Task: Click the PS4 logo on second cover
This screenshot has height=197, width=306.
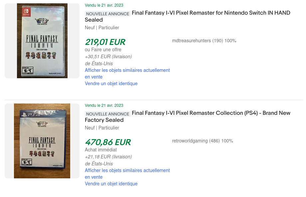Action: click(x=28, y=115)
